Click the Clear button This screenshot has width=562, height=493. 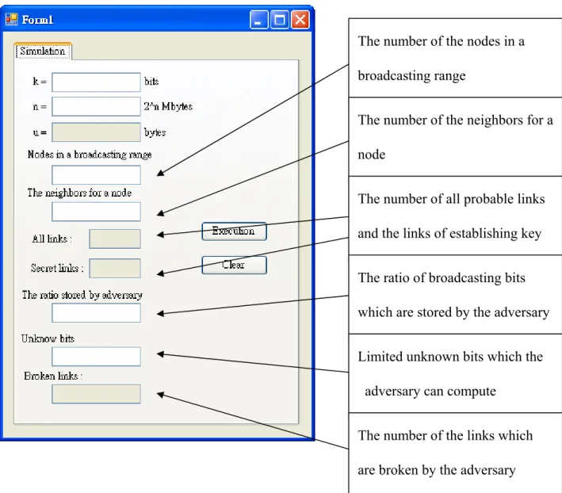234,266
